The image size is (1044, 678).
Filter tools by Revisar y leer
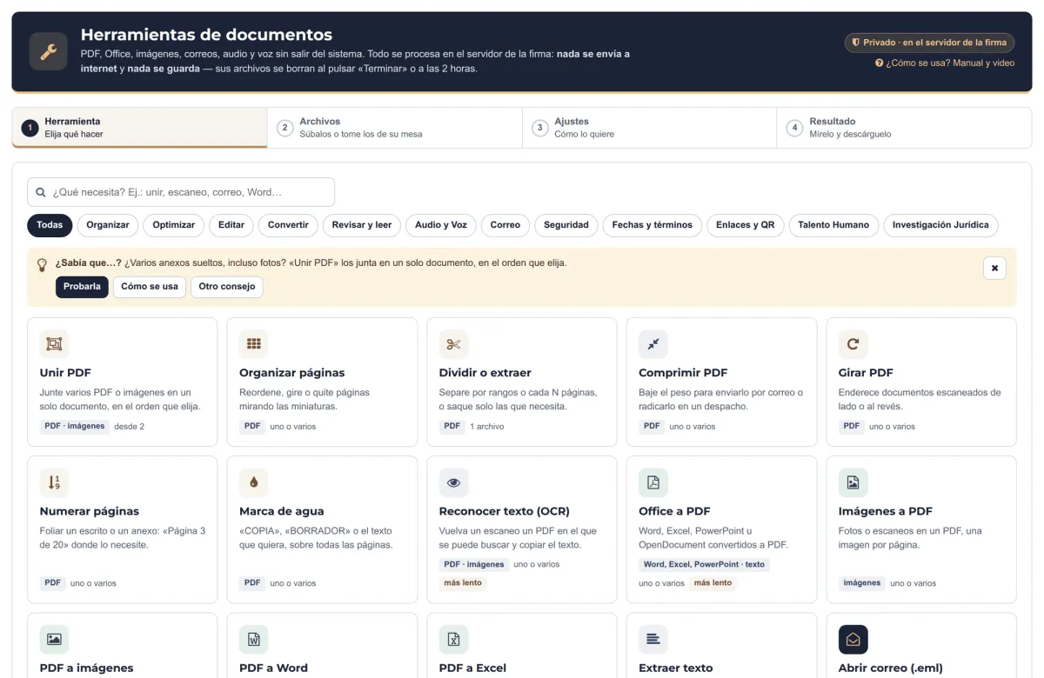pyautogui.click(x=362, y=225)
